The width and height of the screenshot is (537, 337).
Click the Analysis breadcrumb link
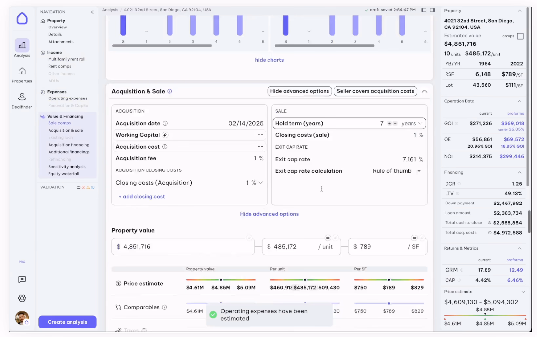tap(110, 10)
